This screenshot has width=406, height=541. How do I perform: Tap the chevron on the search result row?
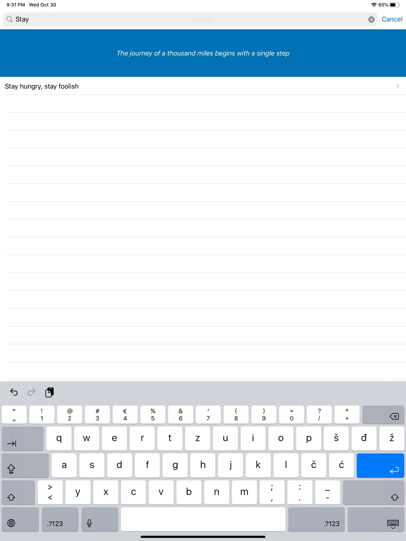[x=397, y=86]
